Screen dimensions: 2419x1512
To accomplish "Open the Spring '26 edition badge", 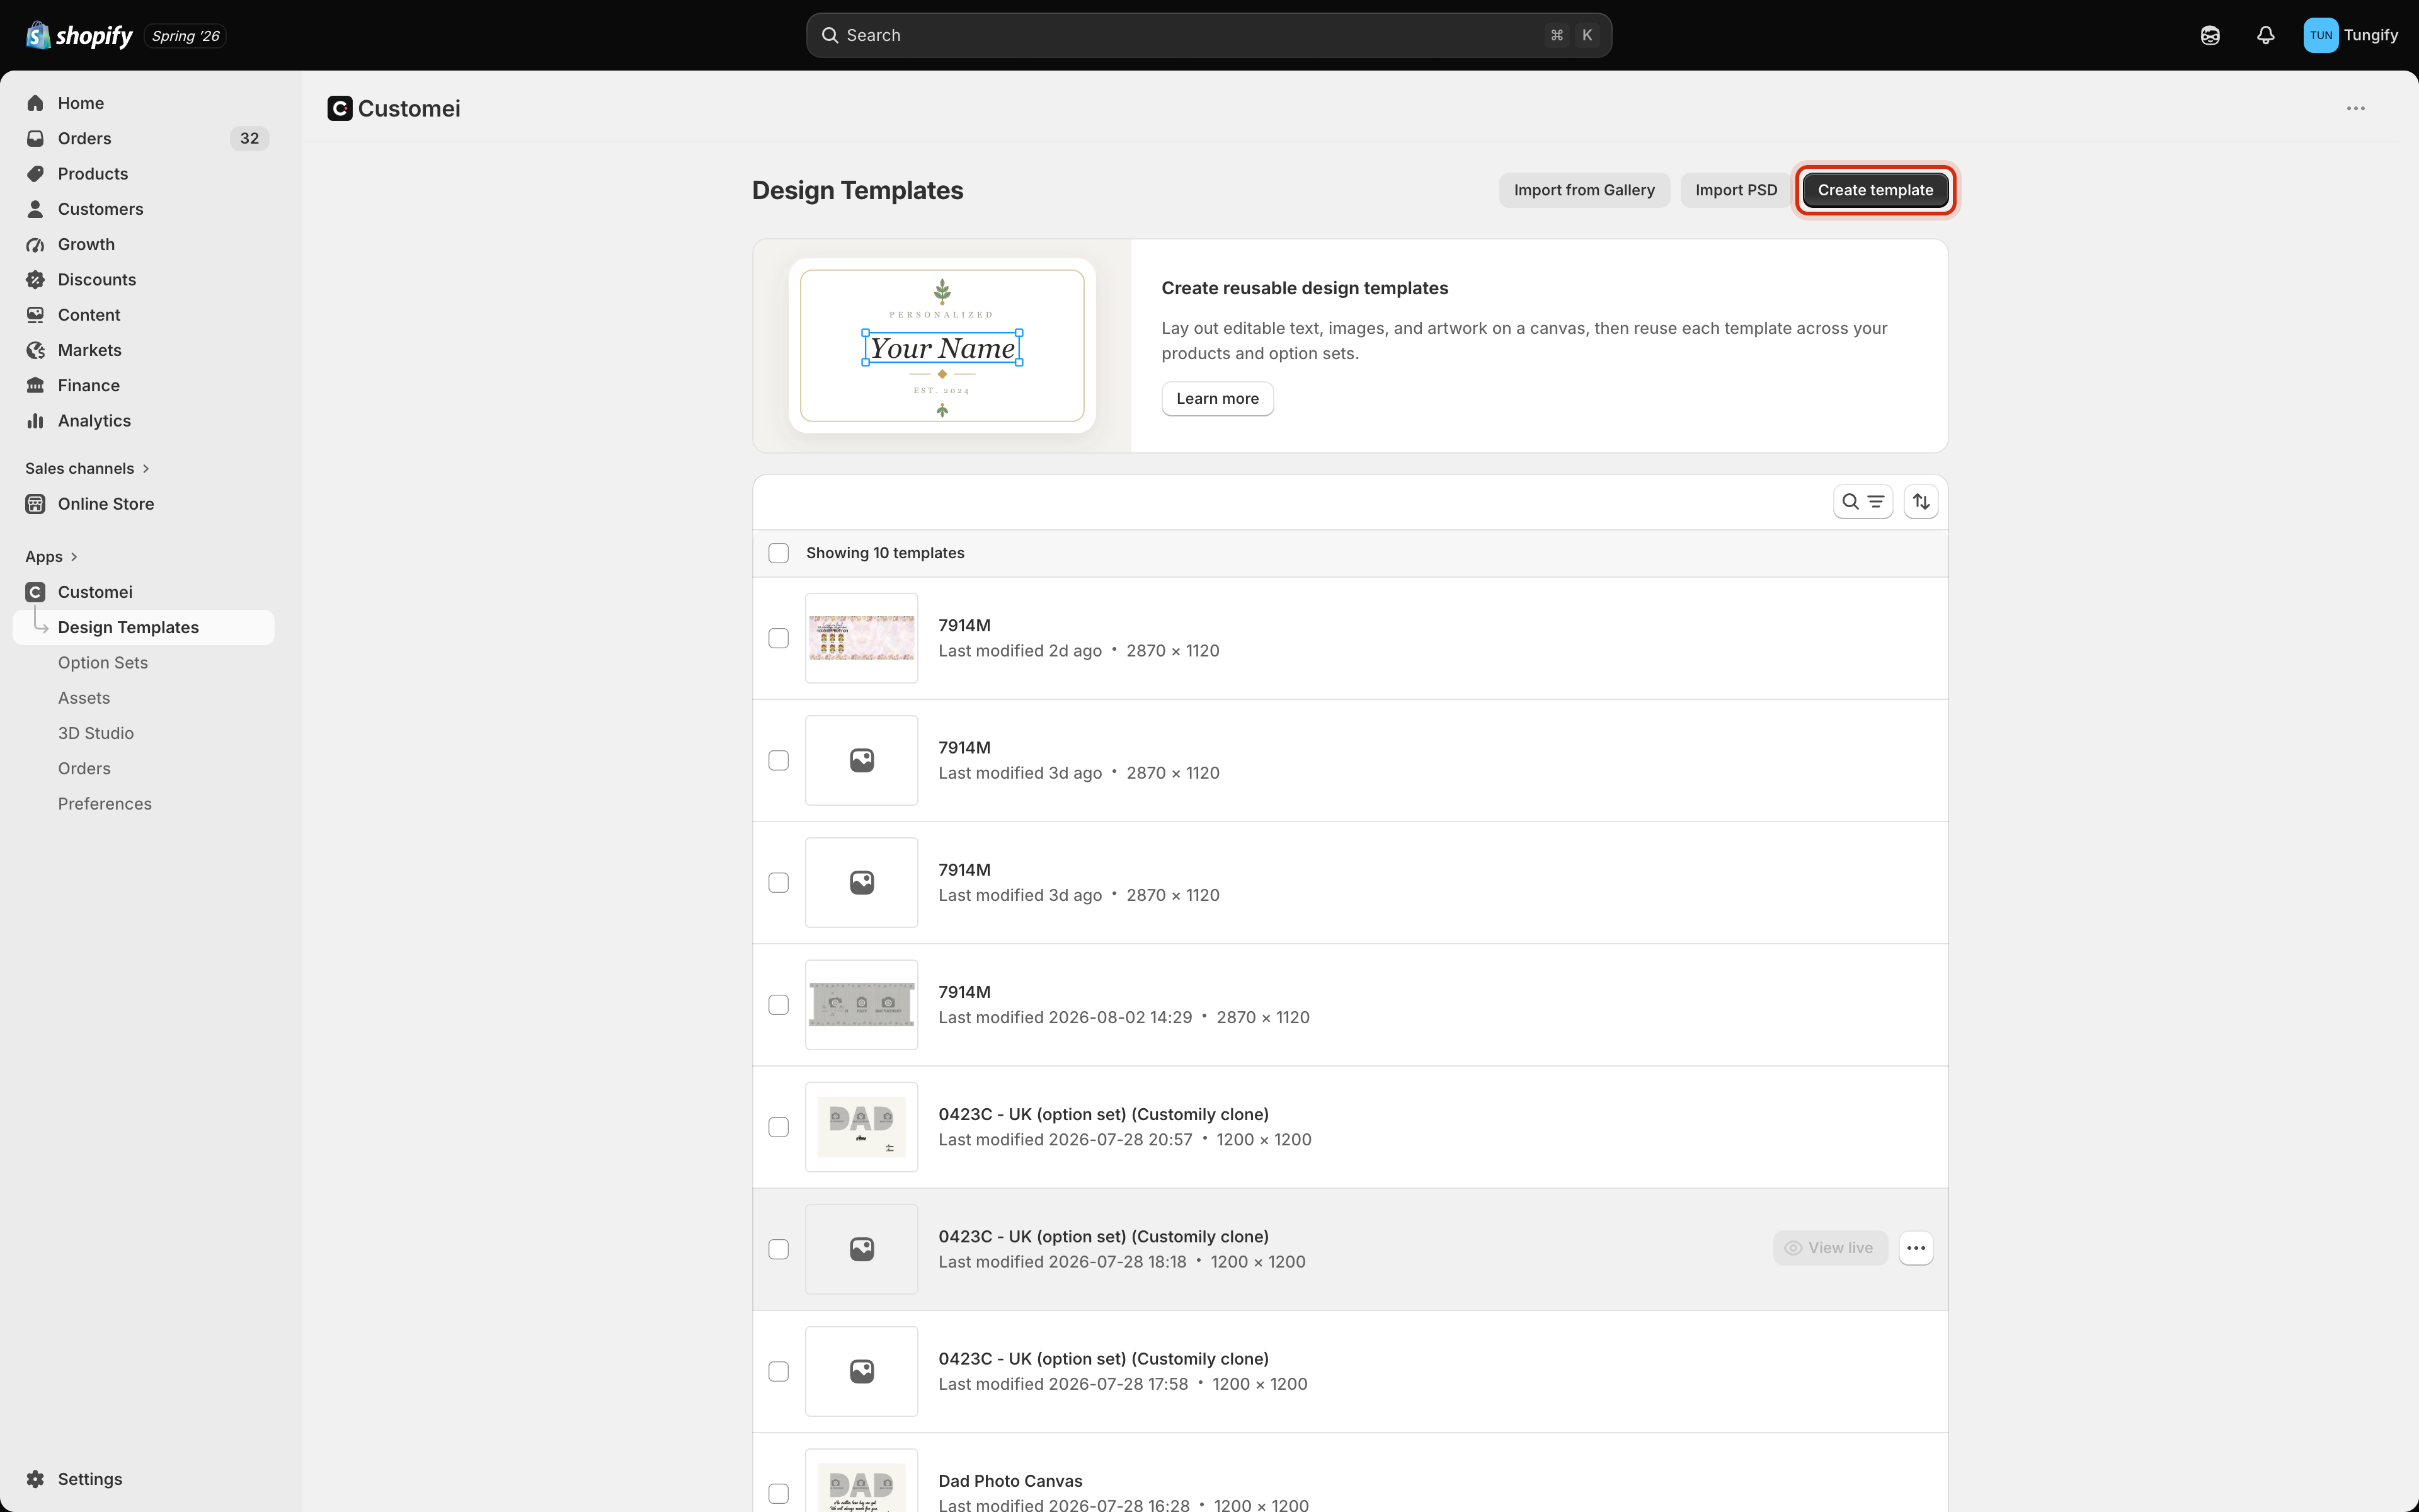I will pos(186,36).
